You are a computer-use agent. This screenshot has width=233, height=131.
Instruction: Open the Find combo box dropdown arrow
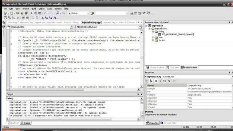(x=127, y=13)
